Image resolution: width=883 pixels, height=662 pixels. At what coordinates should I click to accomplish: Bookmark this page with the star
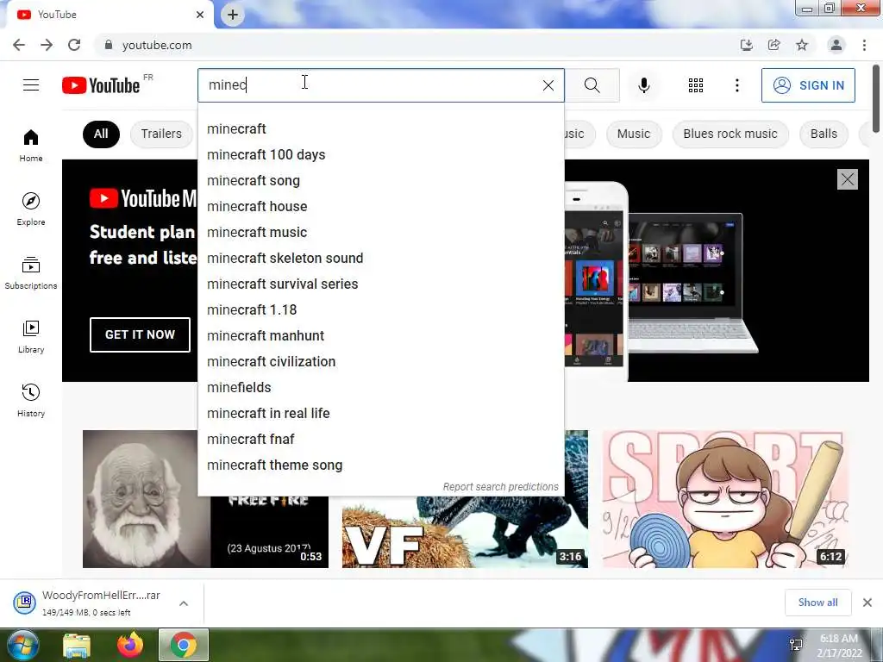[x=802, y=45]
